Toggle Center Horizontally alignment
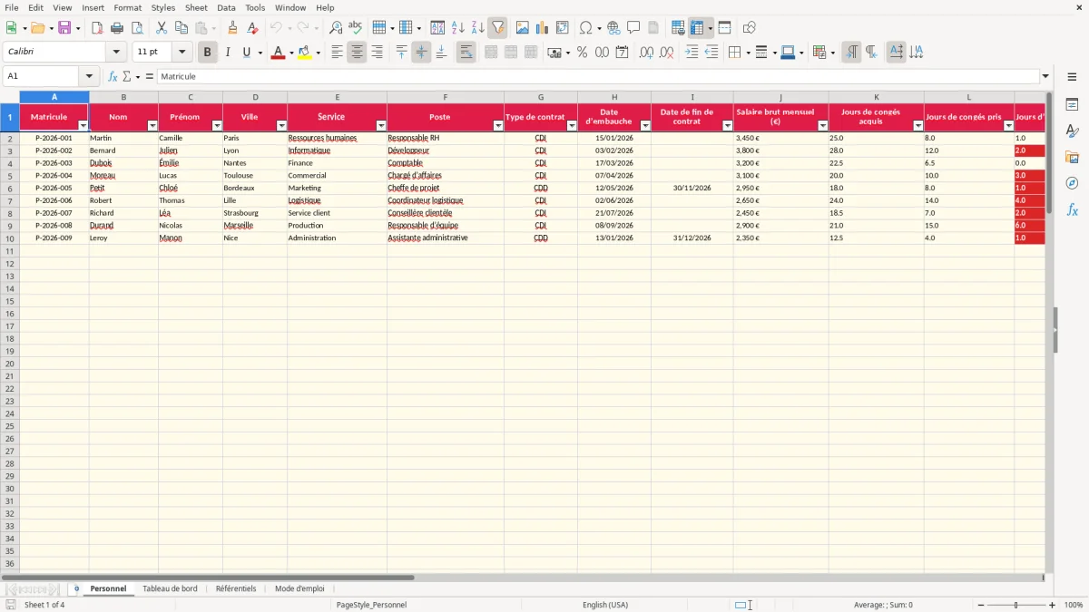The width and height of the screenshot is (1089, 612). (357, 53)
